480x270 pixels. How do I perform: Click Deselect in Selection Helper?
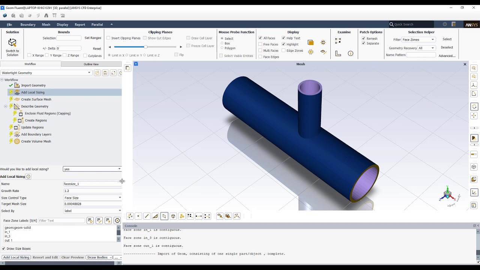[x=447, y=47]
